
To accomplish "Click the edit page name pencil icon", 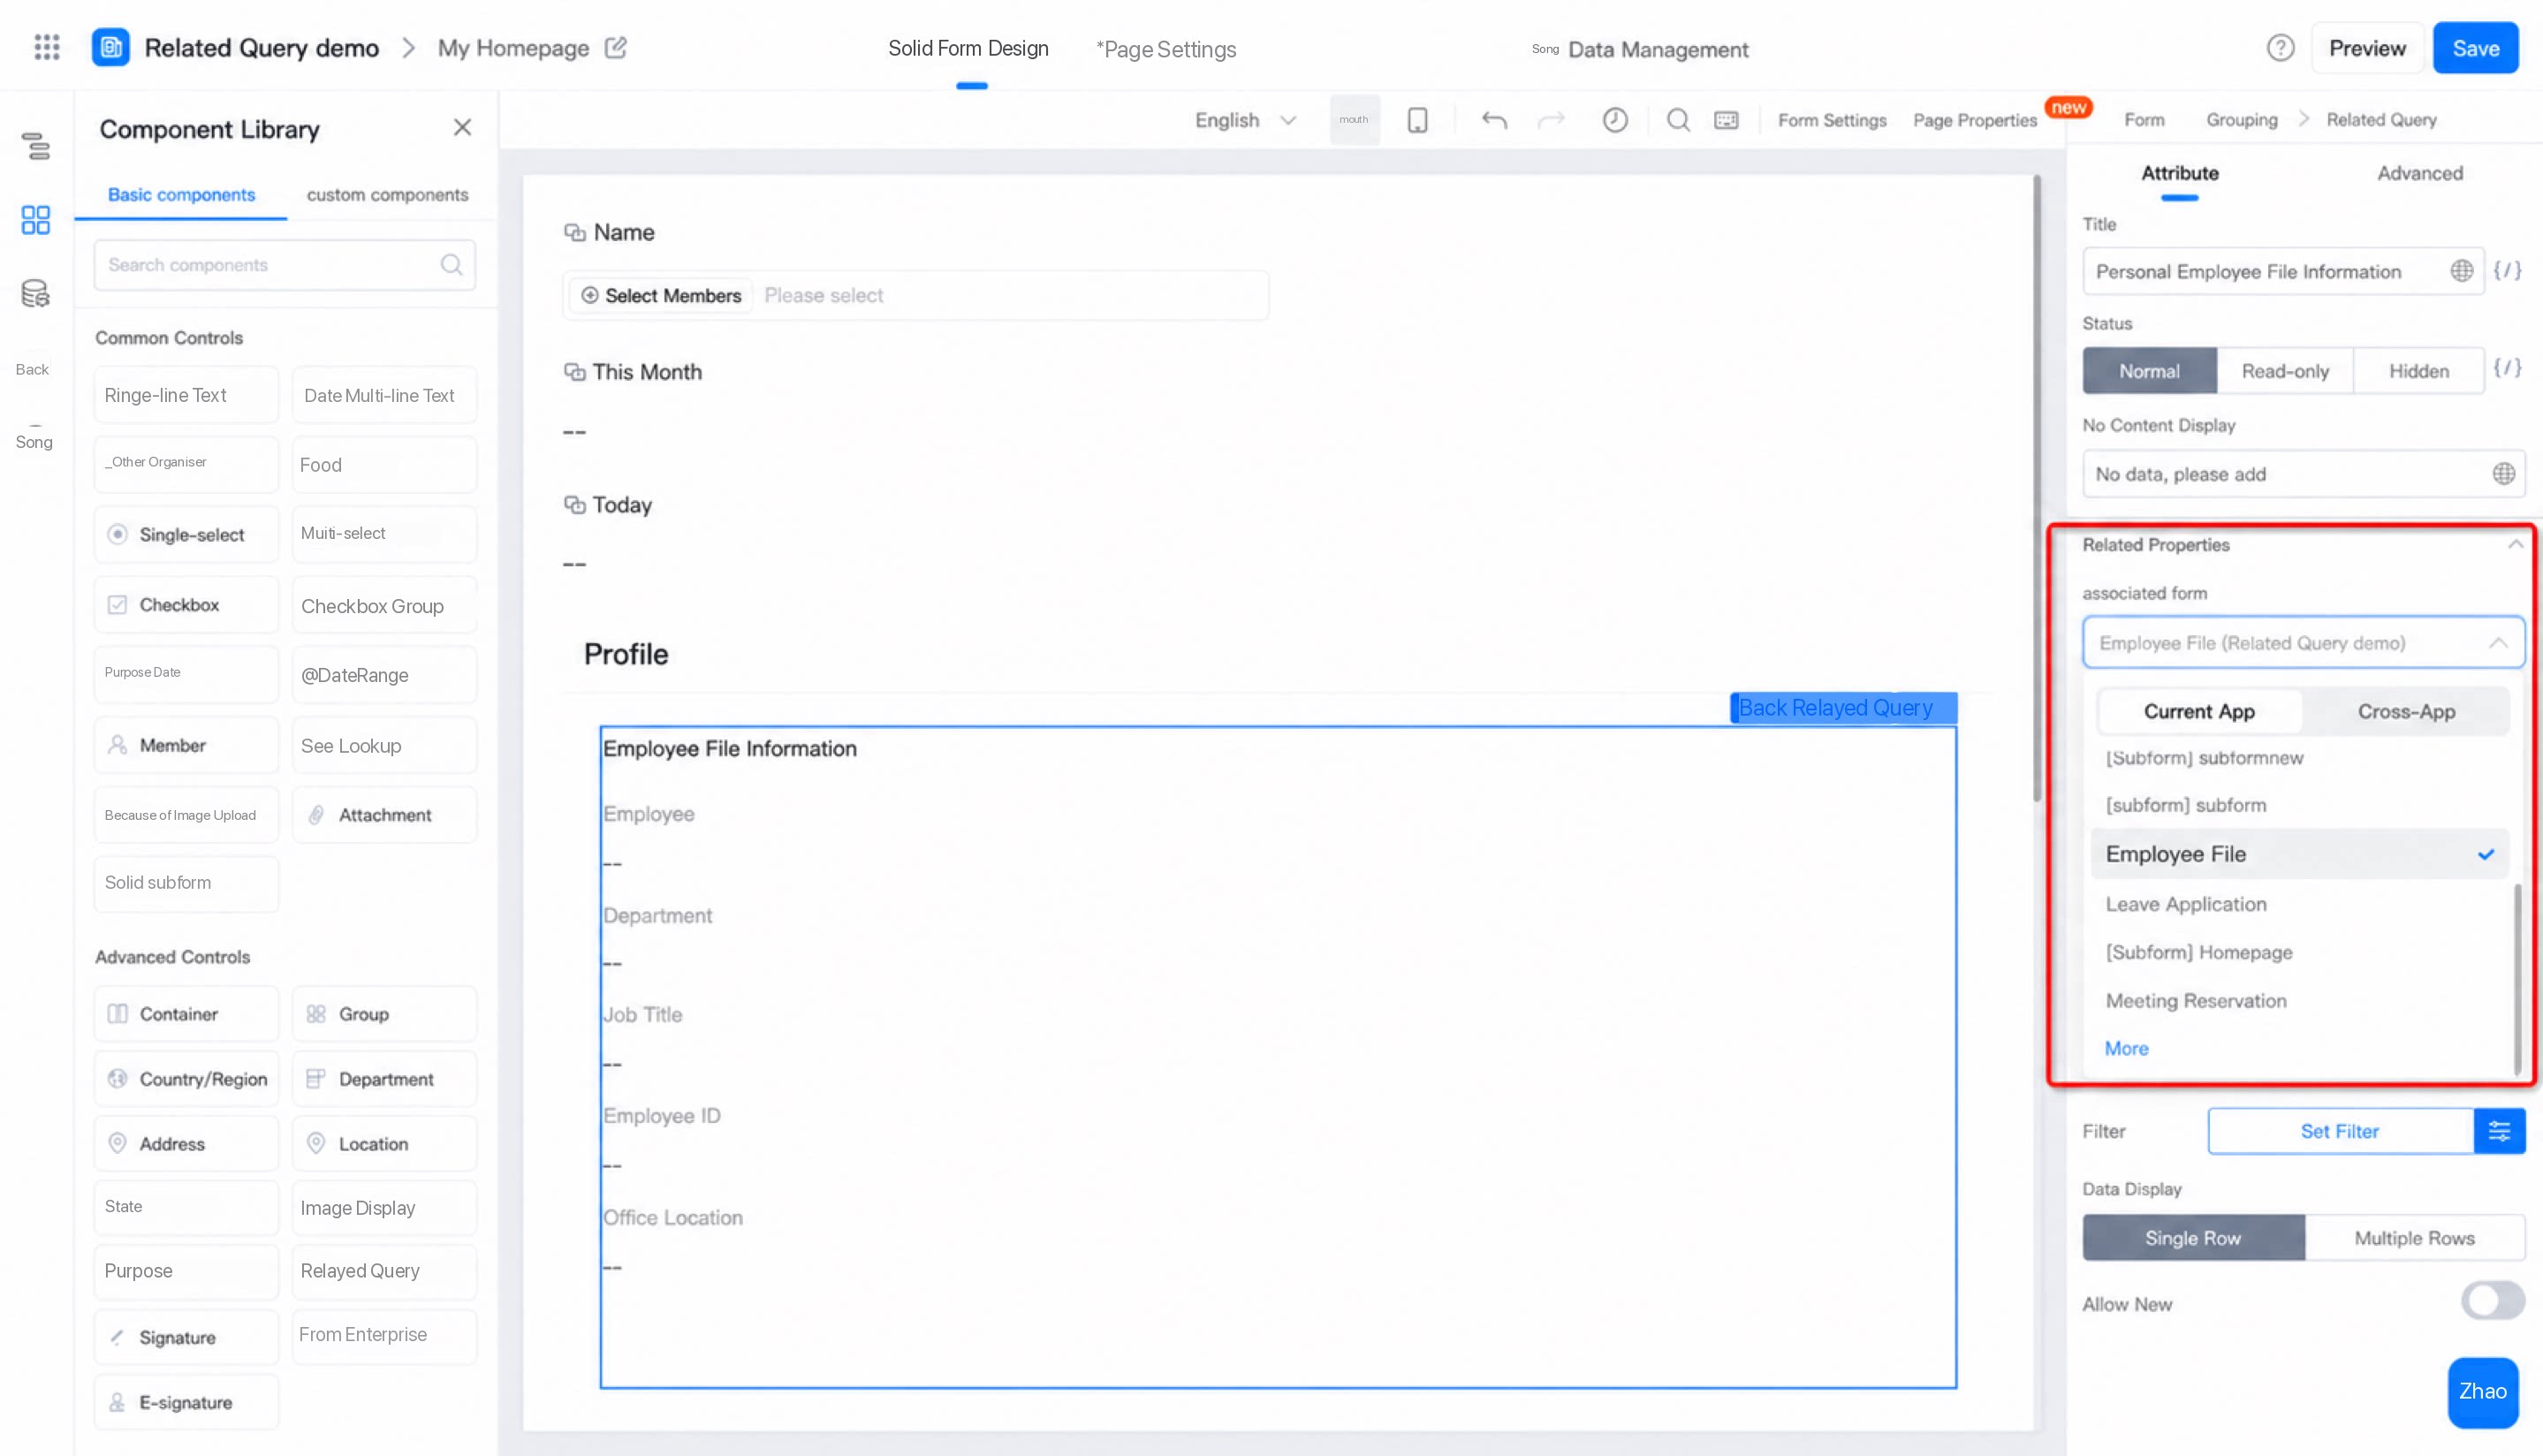I will 616,48.
